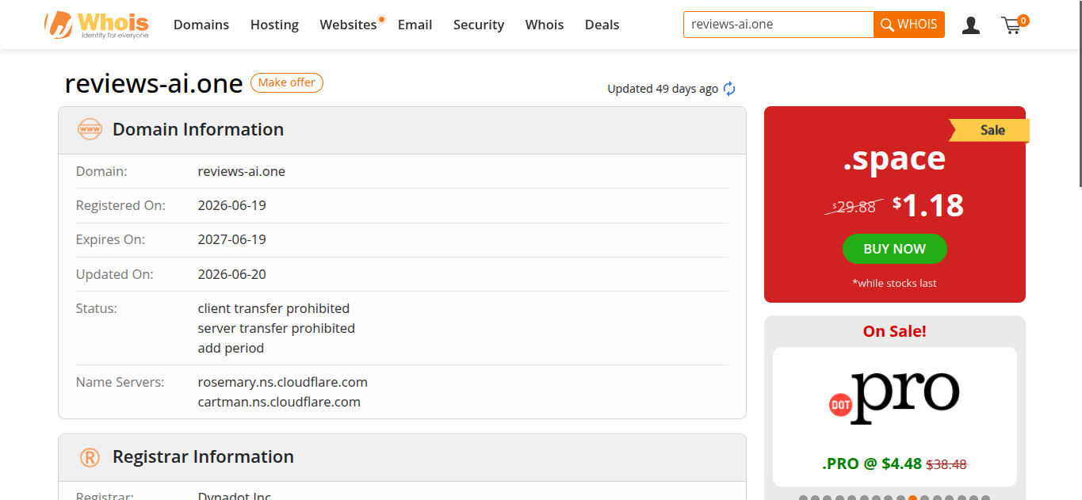The image size is (1082, 500).
Task: Click the status add period
Action: point(231,348)
